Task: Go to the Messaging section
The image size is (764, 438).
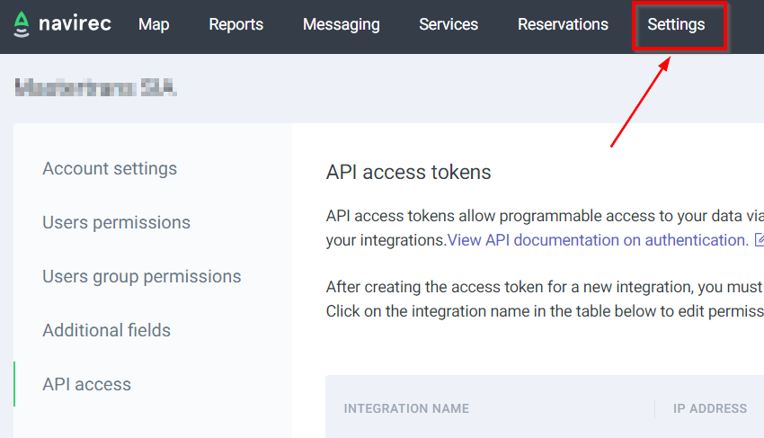Action: (x=342, y=24)
